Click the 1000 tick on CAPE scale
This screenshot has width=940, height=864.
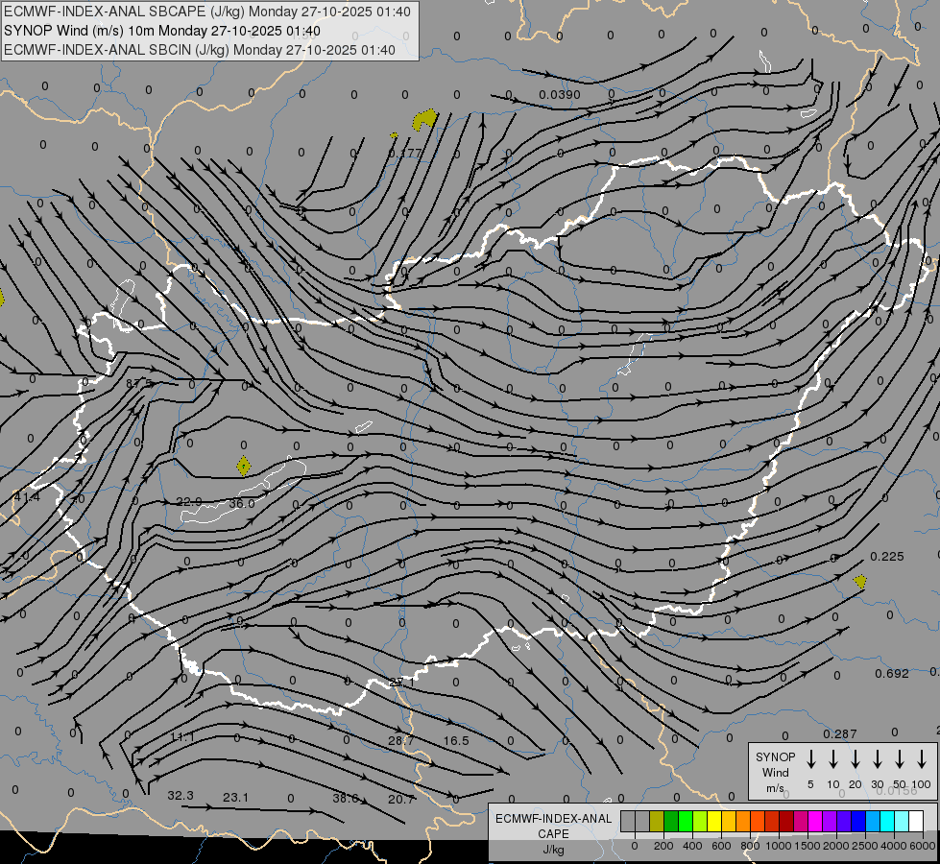click(x=778, y=846)
